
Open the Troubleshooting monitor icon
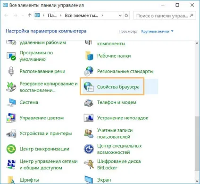[x=89, y=118]
